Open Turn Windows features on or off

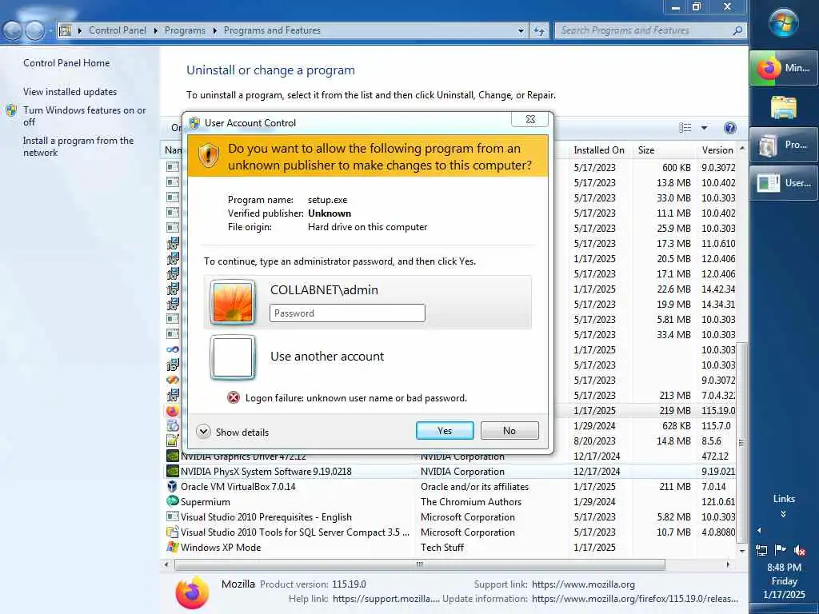tap(85, 116)
